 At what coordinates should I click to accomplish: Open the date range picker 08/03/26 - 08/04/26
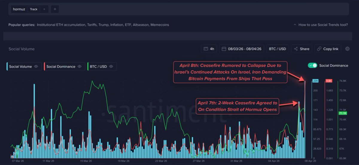pyautogui.click(x=241, y=49)
